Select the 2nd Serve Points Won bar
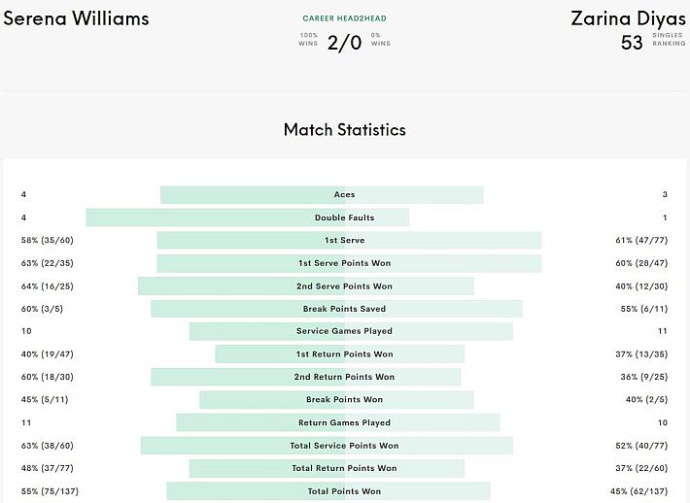The width and height of the screenshot is (690, 503). [306, 286]
